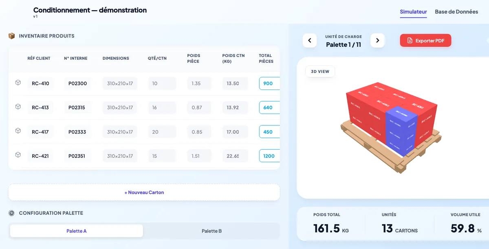Click the dimensions field in the RC-410 row
The width and height of the screenshot is (489, 249).
(120, 83)
